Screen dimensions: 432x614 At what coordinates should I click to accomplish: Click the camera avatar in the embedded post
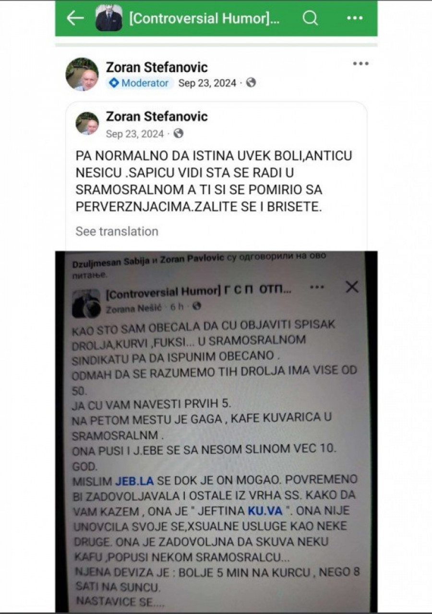[86, 303]
